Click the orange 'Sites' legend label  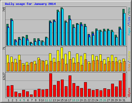point(129,67)
